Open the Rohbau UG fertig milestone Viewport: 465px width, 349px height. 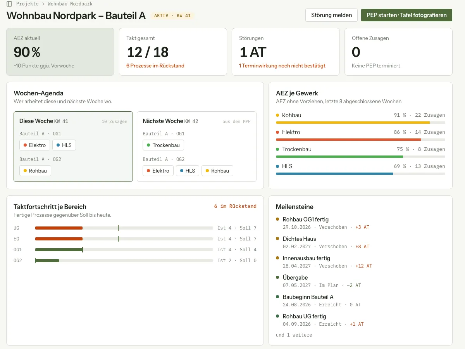(x=360, y=320)
